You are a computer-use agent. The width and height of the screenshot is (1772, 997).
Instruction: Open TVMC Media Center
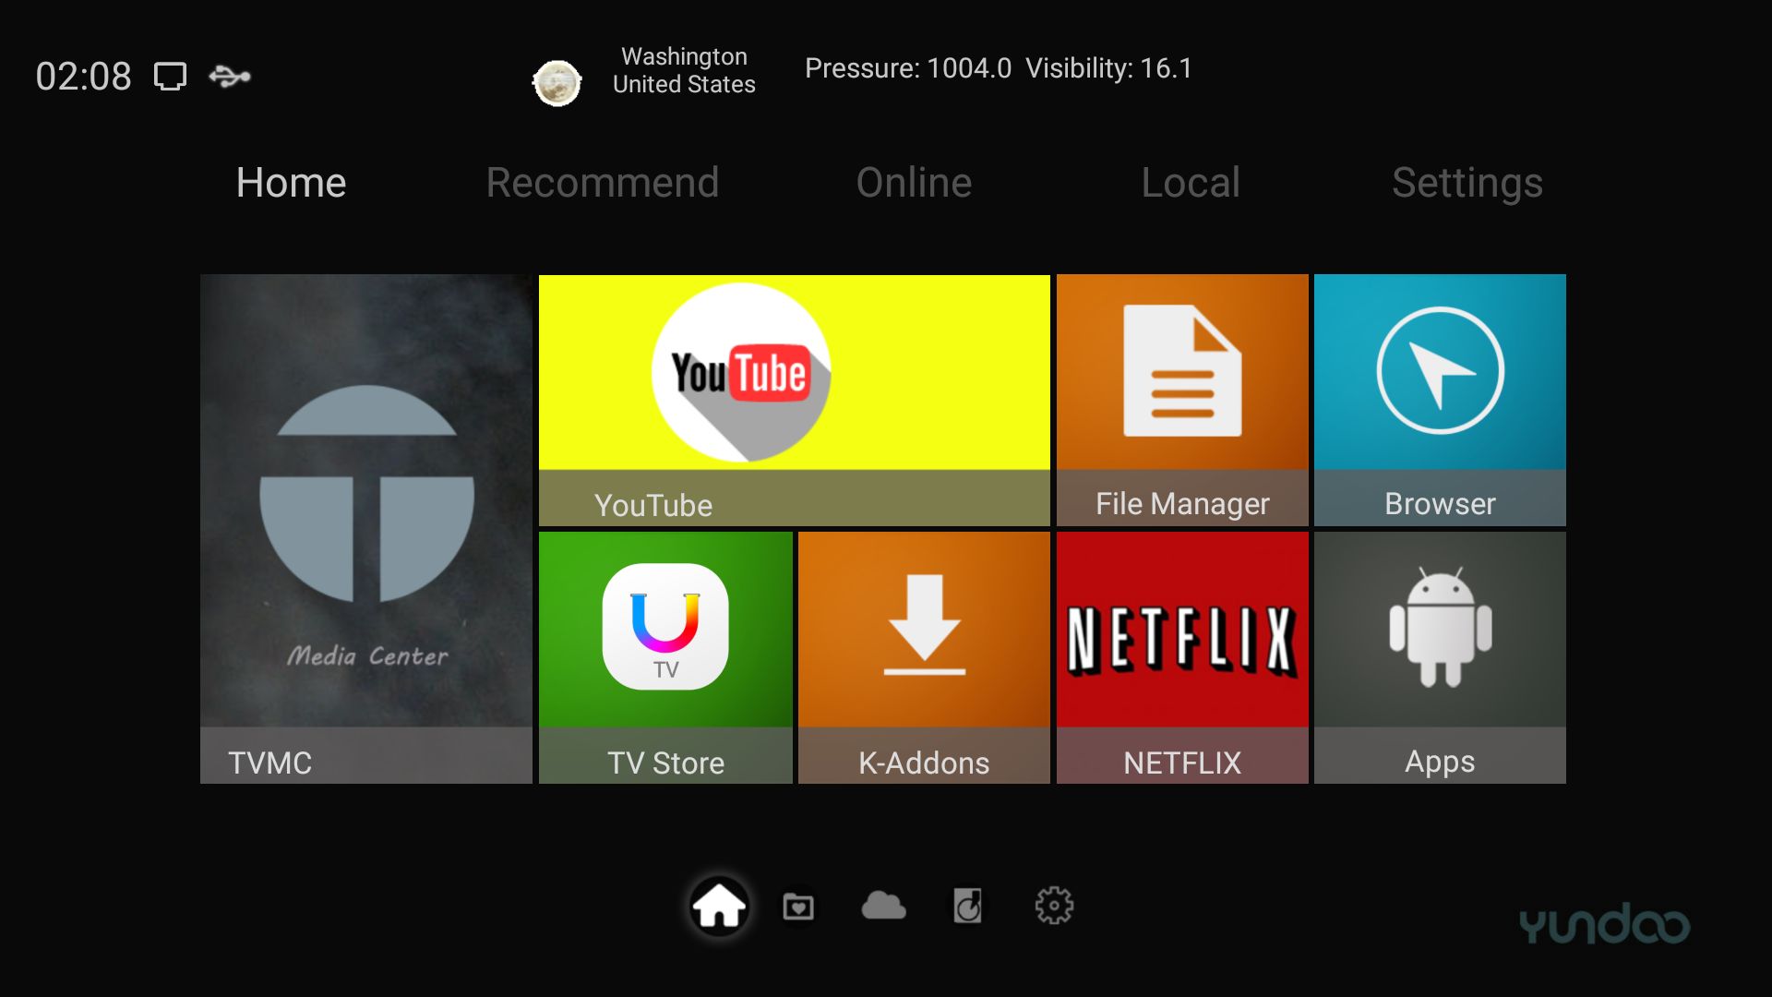[x=370, y=528]
